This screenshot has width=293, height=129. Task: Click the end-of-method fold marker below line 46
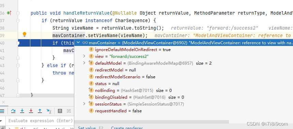pyautogui.click(x=18, y=95)
